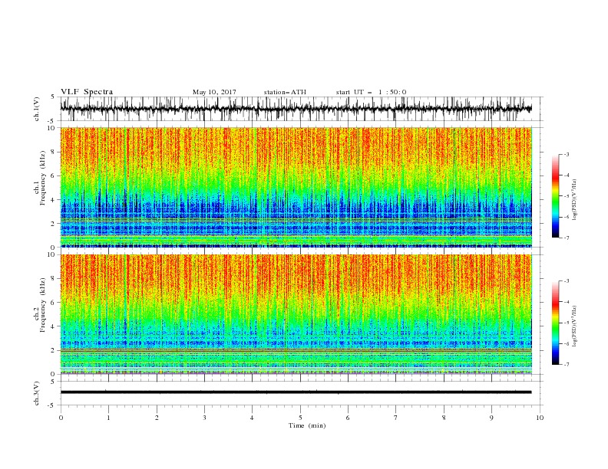This screenshot has width=608, height=469.
Task: Click the '-7' label on the lower colorbar
Action: coord(566,365)
